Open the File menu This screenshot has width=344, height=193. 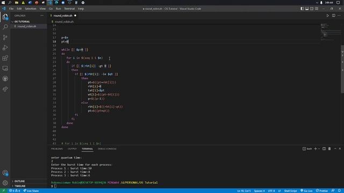point(11,9)
